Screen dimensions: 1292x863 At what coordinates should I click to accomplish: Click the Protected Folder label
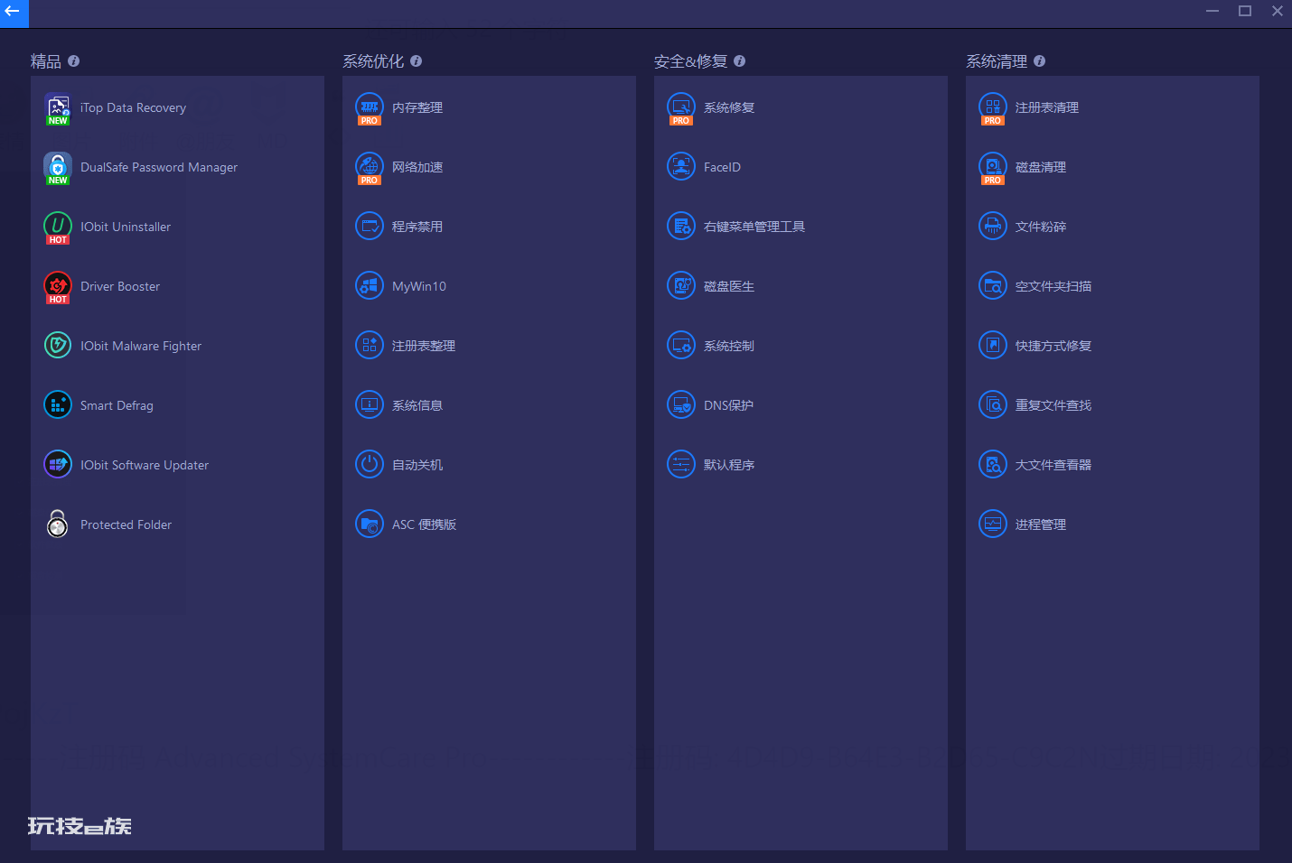click(126, 524)
